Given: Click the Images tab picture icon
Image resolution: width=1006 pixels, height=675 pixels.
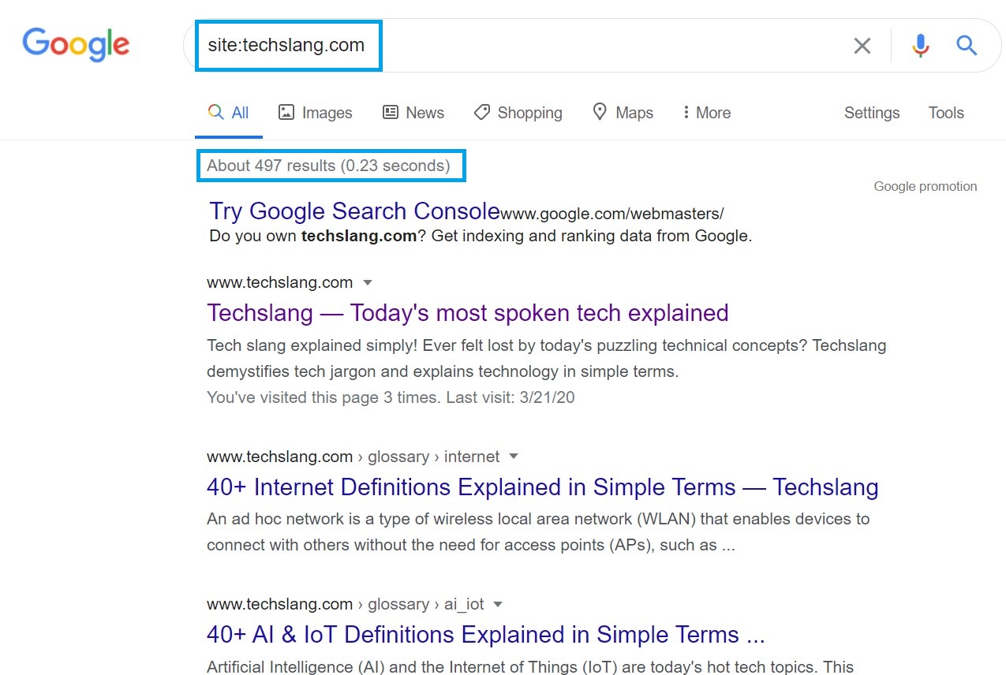Looking at the screenshot, I should coord(286,113).
